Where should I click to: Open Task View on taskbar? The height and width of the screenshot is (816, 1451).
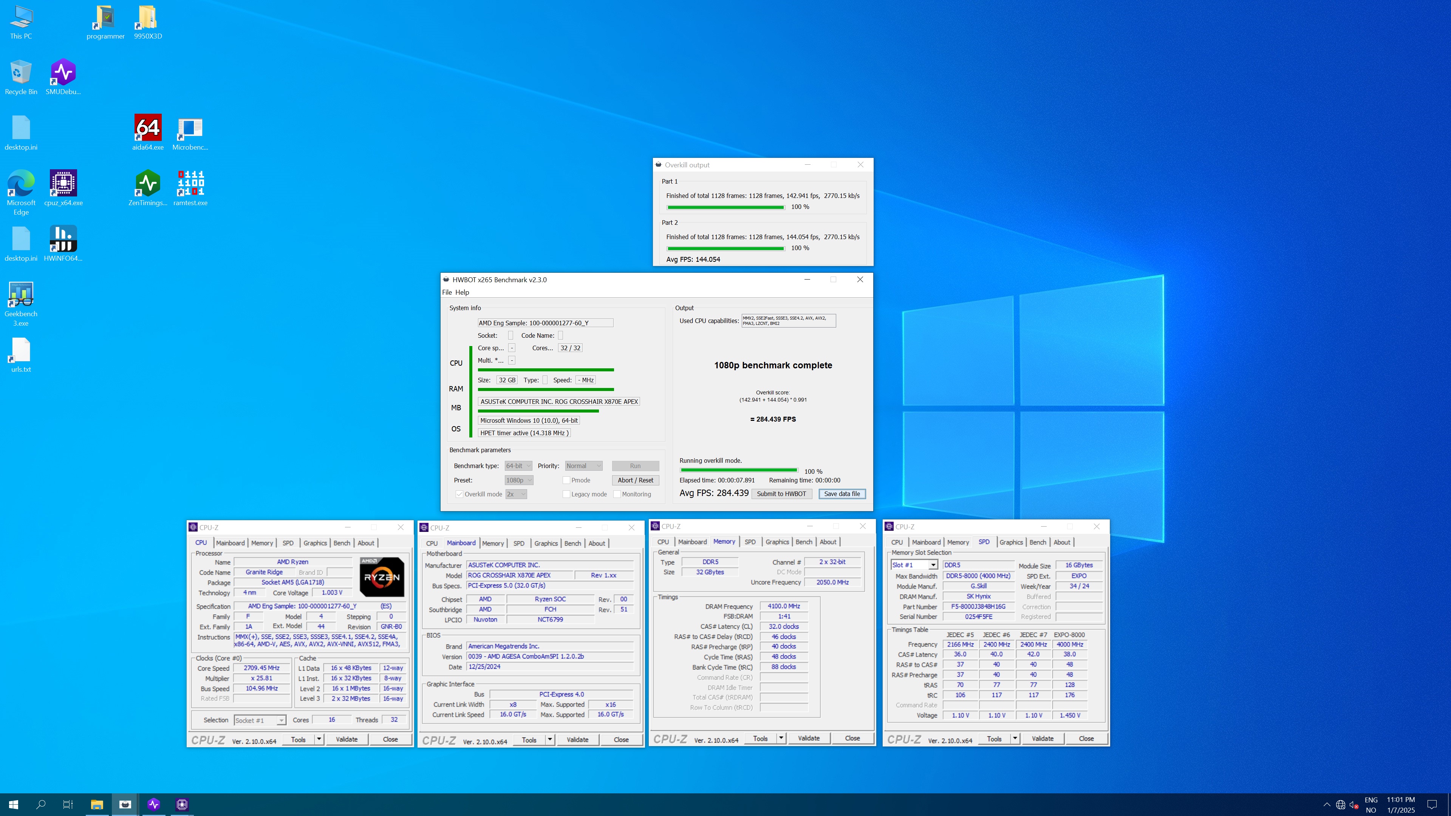(68, 804)
